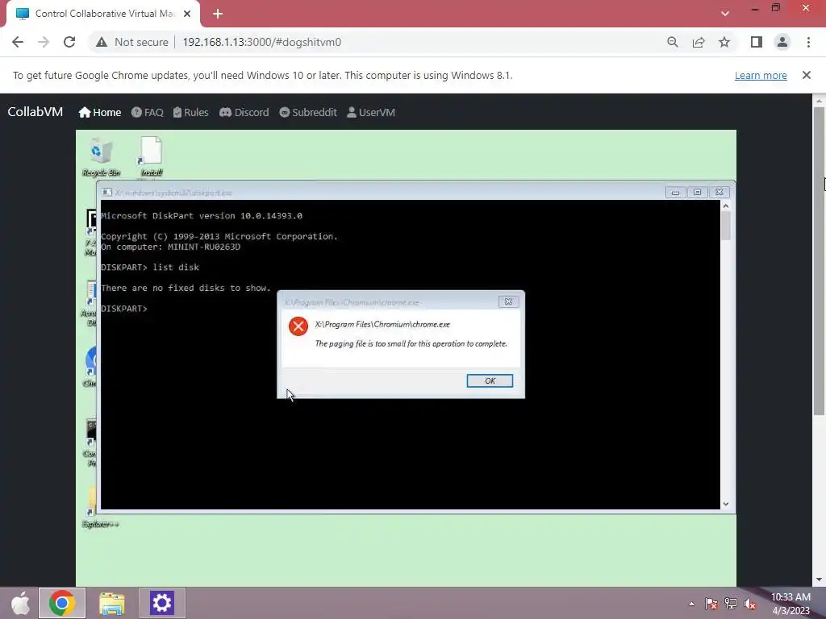
Task: Open the Apple-logo start button on taskbar
Action: tap(20, 603)
